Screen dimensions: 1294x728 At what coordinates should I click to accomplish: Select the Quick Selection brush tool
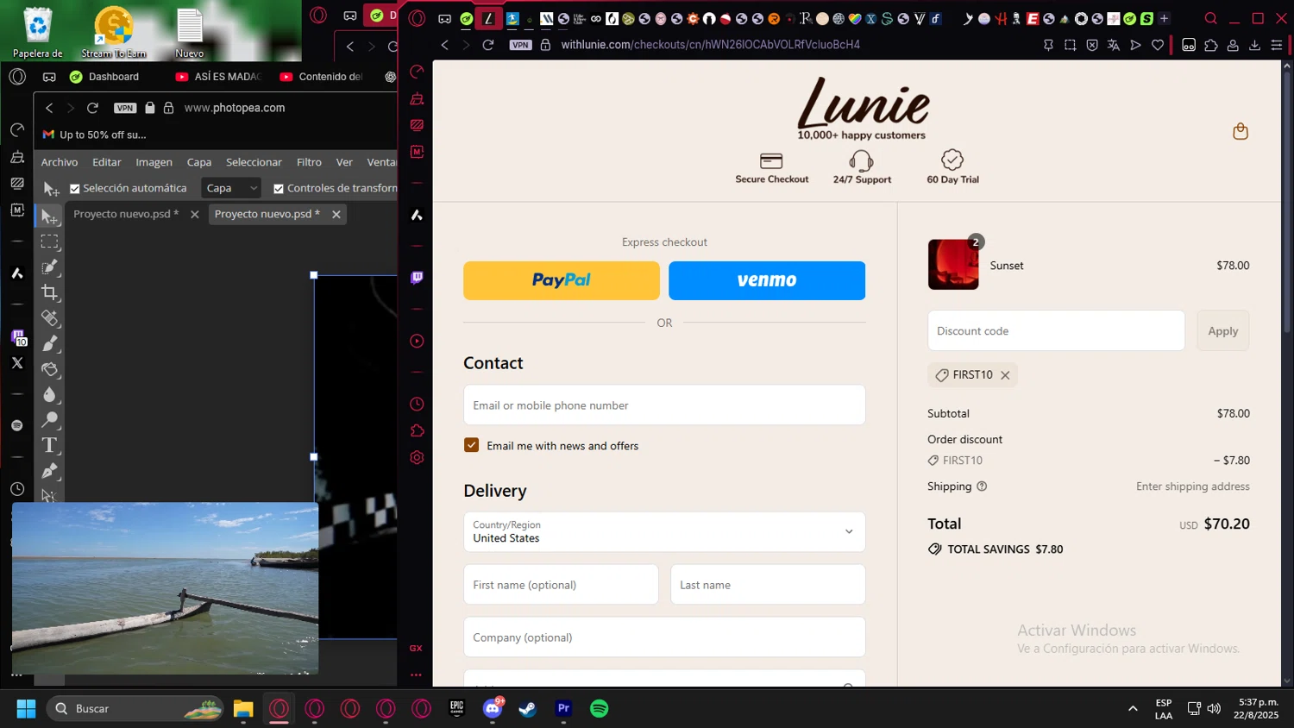click(x=50, y=267)
